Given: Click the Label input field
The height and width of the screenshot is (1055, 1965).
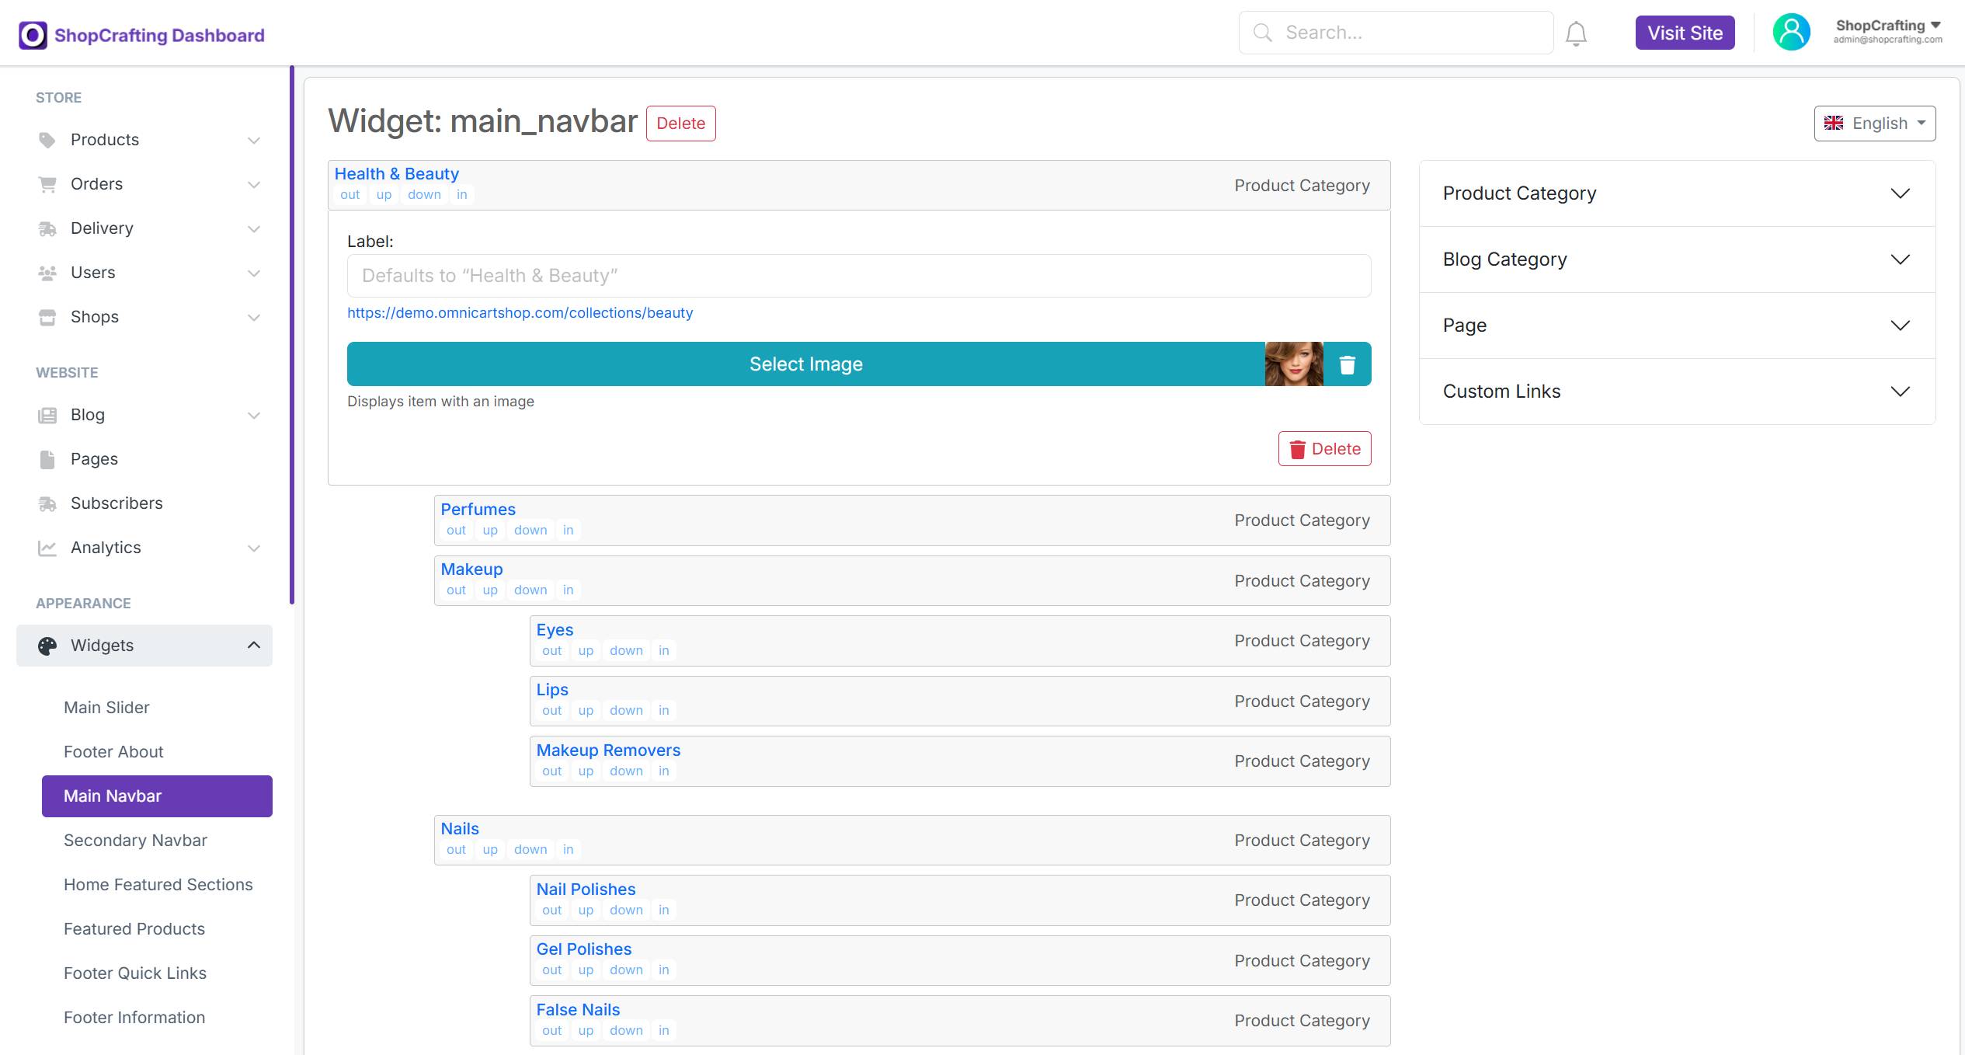Looking at the screenshot, I should (858, 276).
